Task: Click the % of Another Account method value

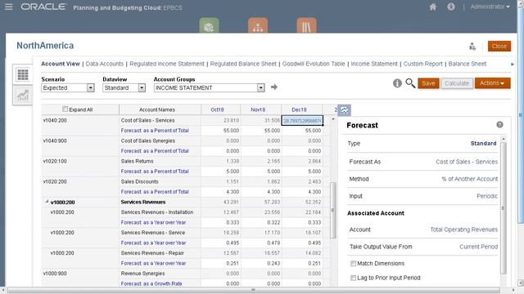Action: click(469, 179)
